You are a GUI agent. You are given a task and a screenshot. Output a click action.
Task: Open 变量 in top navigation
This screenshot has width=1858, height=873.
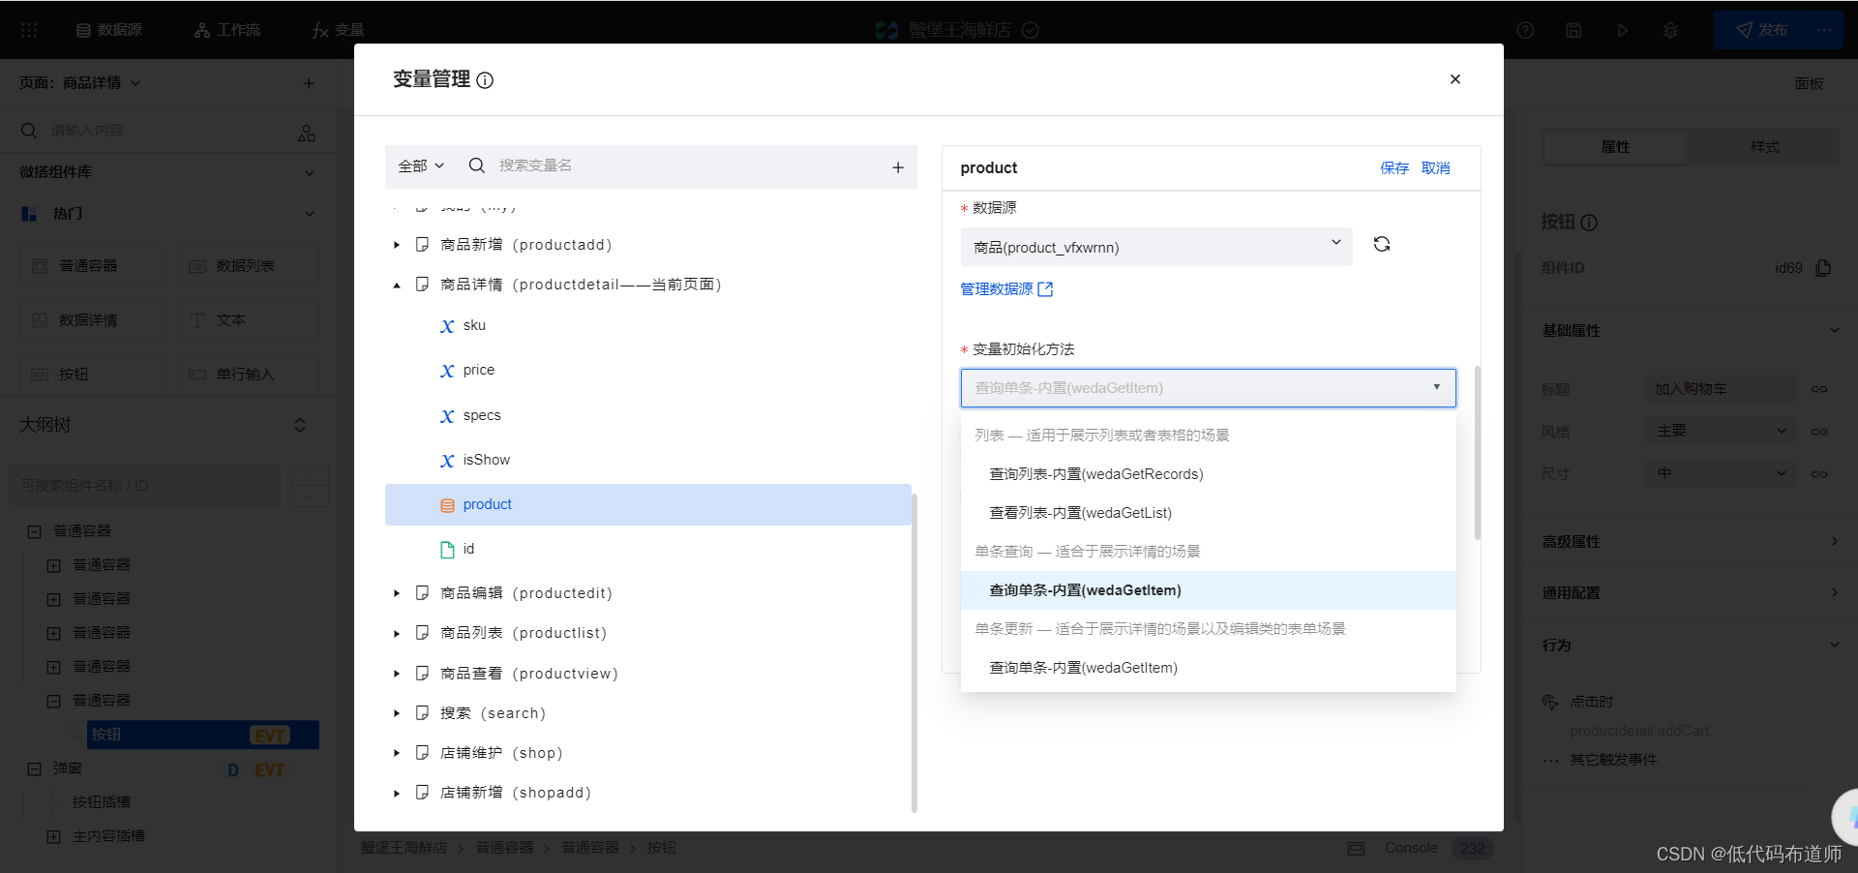click(x=339, y=30)
